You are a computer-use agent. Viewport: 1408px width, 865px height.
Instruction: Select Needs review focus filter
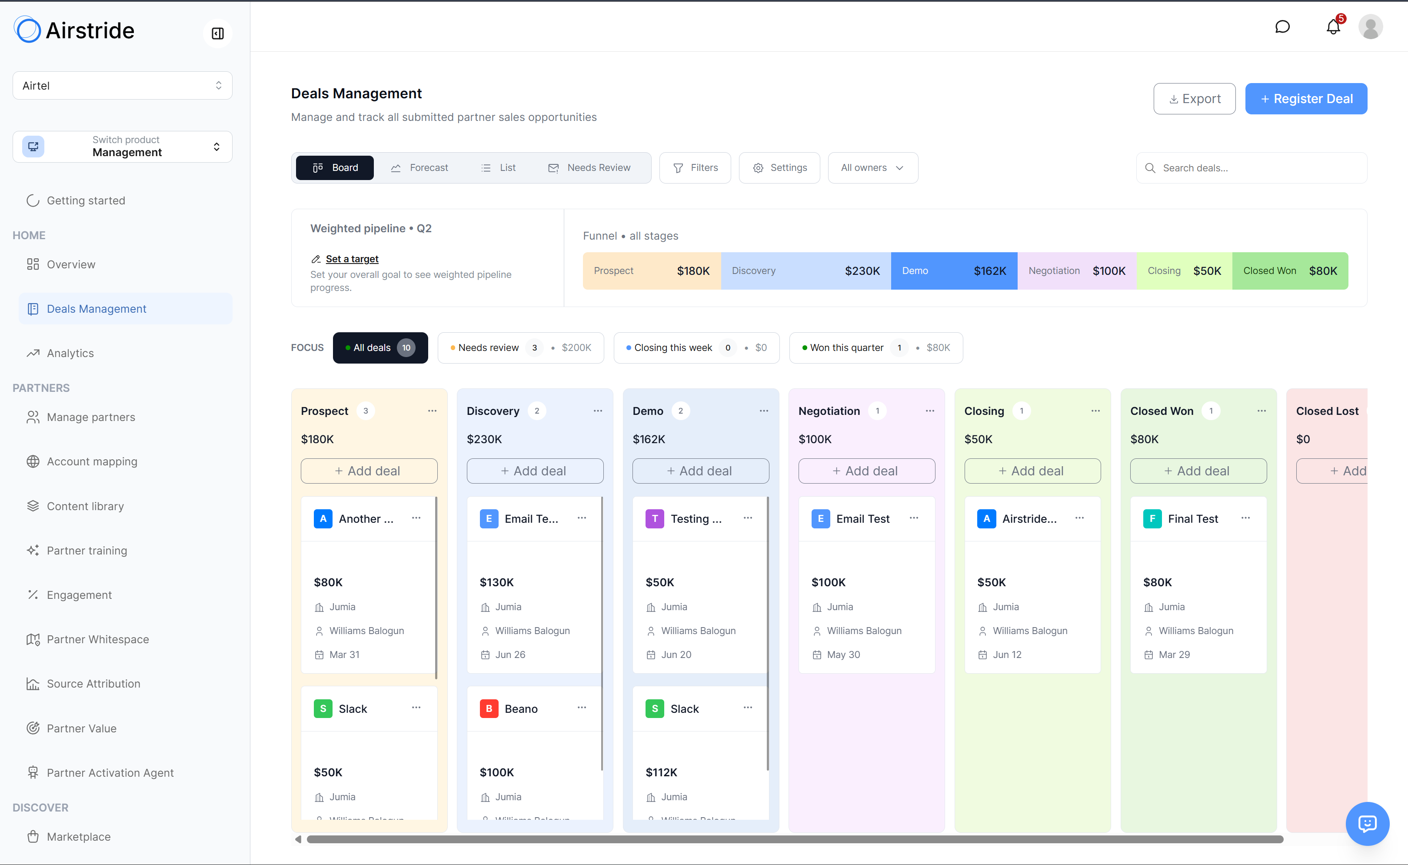click(521, 348)
